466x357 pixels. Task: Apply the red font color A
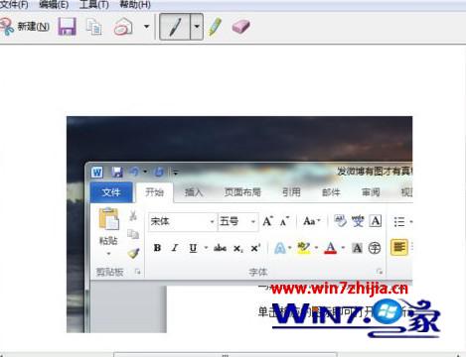pyautogui.click(x=331, y=248)
